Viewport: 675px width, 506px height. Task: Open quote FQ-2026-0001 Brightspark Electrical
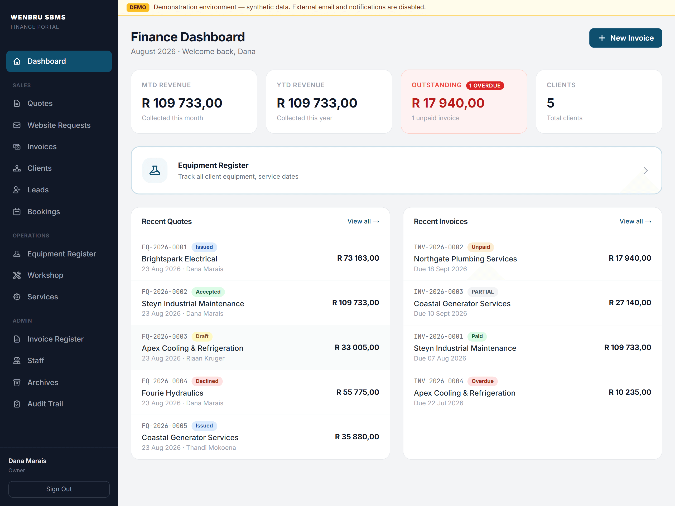(x=260, y=258)
